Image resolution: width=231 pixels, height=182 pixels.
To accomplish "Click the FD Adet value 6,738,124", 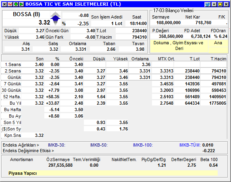I will pos(201,36).
